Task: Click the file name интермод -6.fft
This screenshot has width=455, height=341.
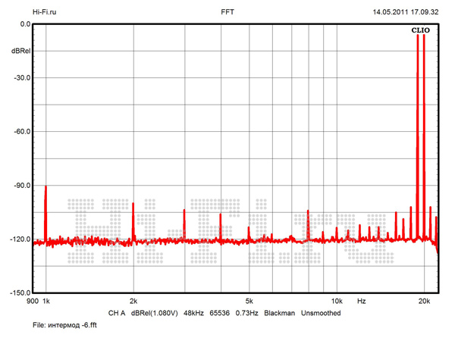Action: pyautogui.click(x=79, y=324)
